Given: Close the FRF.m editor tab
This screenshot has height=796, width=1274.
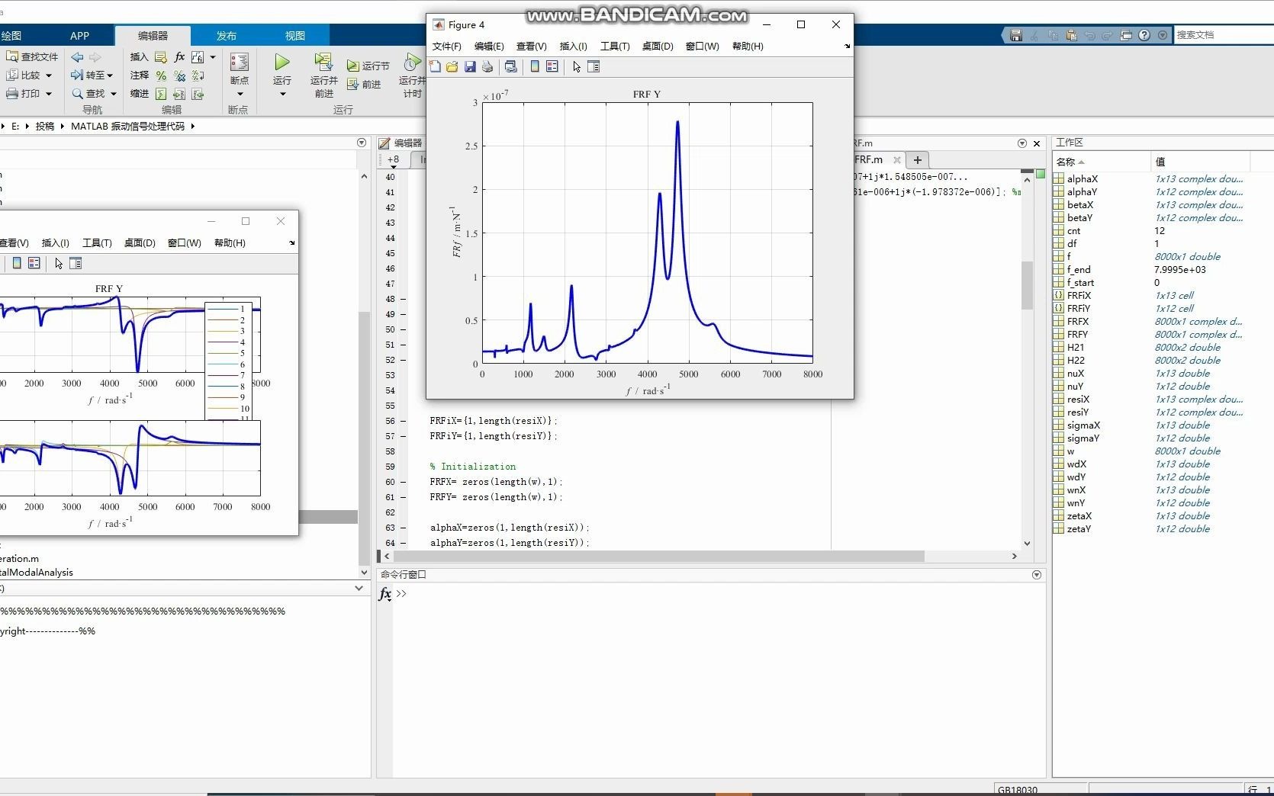Looking at the screenshot, I should [x=896, y=160].
